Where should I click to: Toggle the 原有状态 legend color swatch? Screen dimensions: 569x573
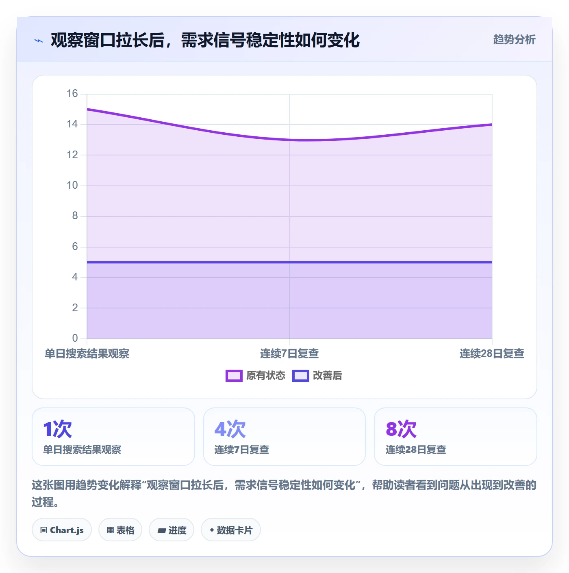pyautogui.click(x=234, y=376)
